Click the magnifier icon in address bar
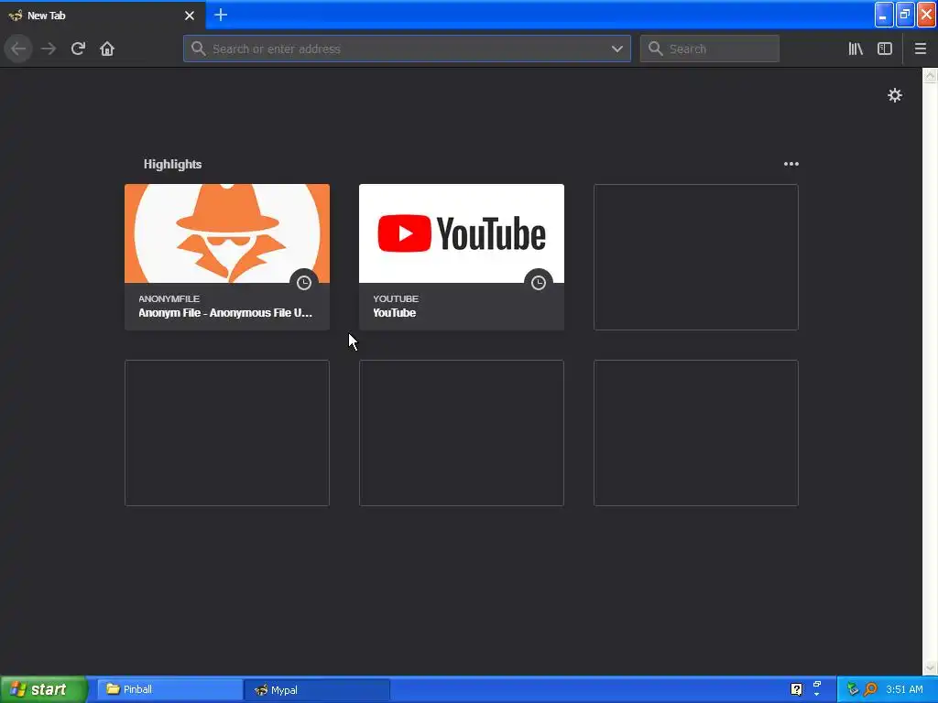The height and width of the screenshot is (703, 938). (199, 49)
